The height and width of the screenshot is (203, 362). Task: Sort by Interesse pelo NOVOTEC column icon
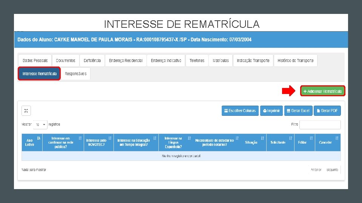point(110,138)
